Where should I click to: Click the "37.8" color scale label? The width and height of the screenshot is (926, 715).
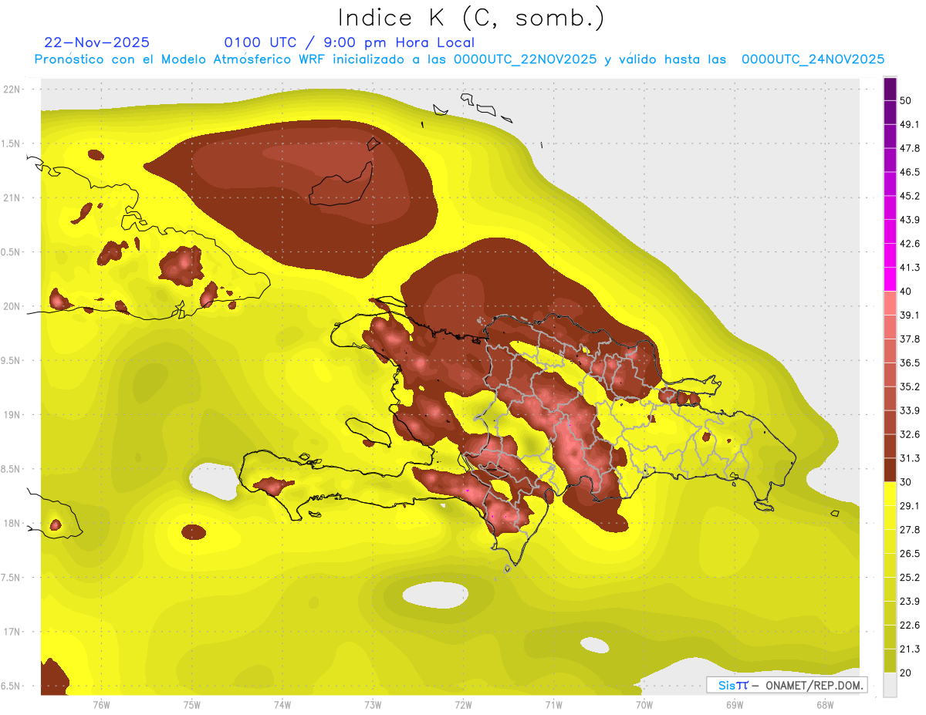coord(910,339)
